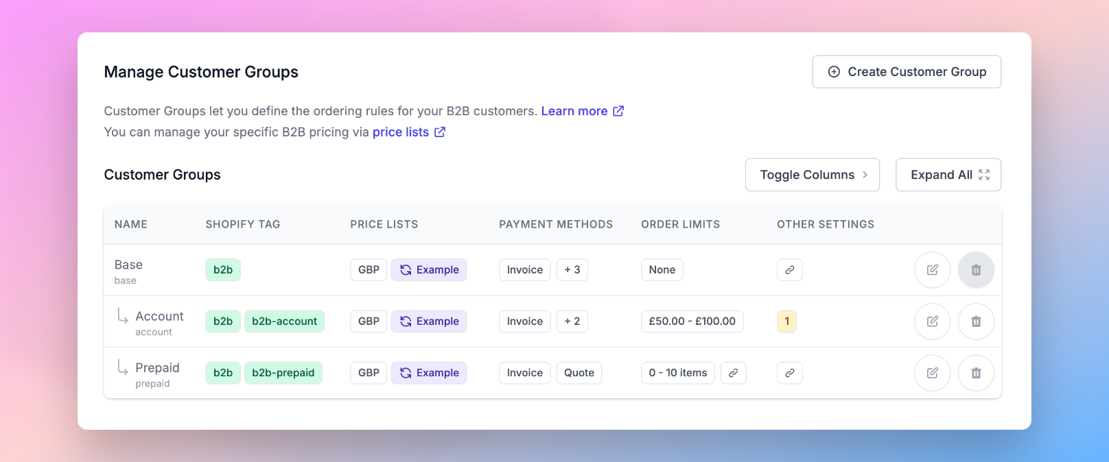
Task: Click the plus icon on Create Customer Group
Action: pos(834,71)
